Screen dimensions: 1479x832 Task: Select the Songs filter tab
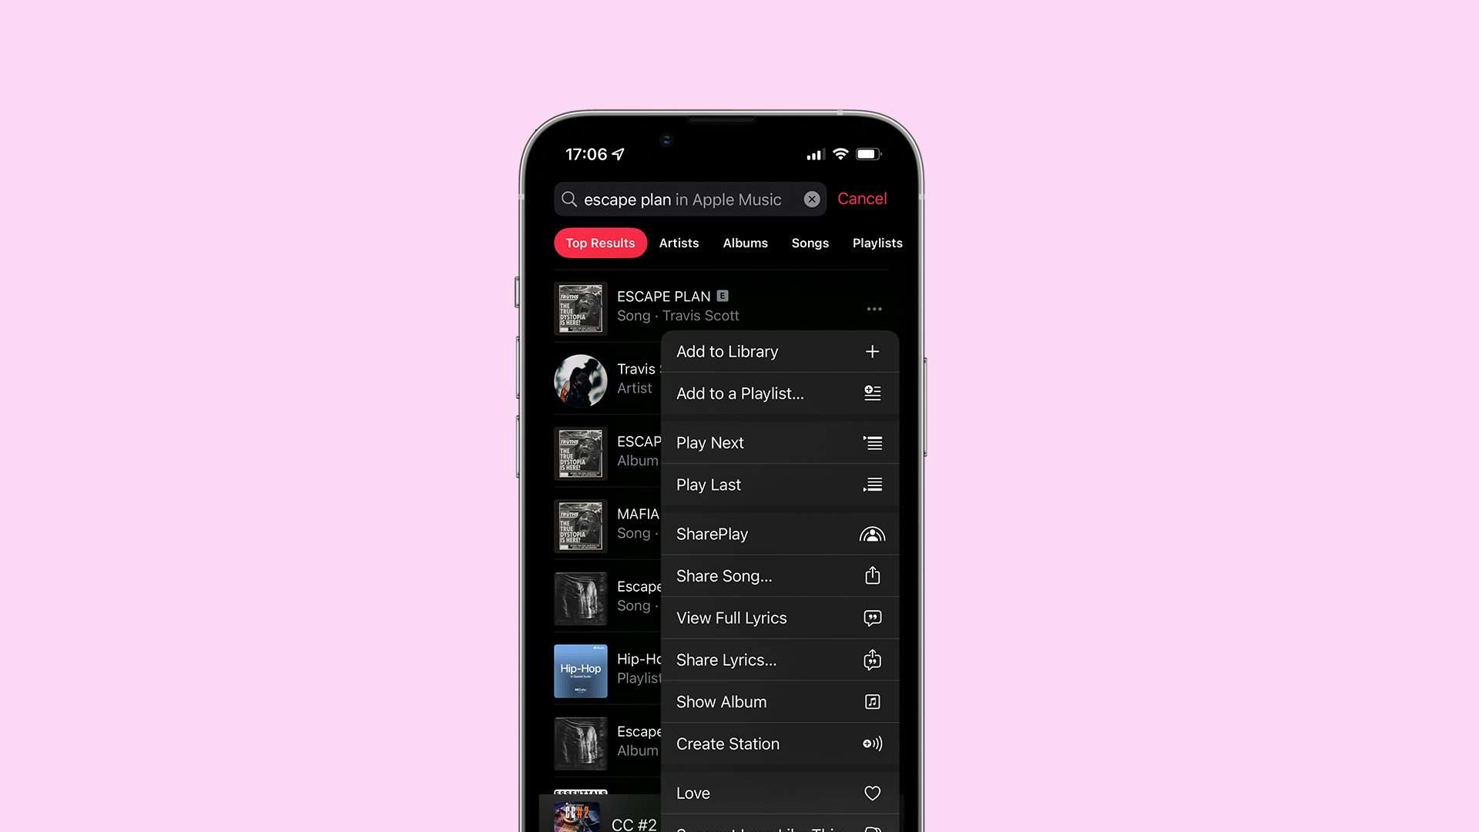point(810,243)
